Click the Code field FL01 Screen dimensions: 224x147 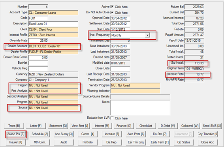click(38, 18)
